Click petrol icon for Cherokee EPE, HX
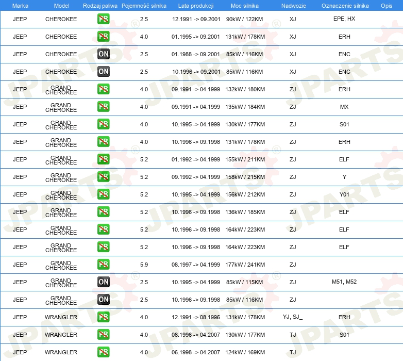The height and width of the screenshot is (361, 403). click(103, 19)
